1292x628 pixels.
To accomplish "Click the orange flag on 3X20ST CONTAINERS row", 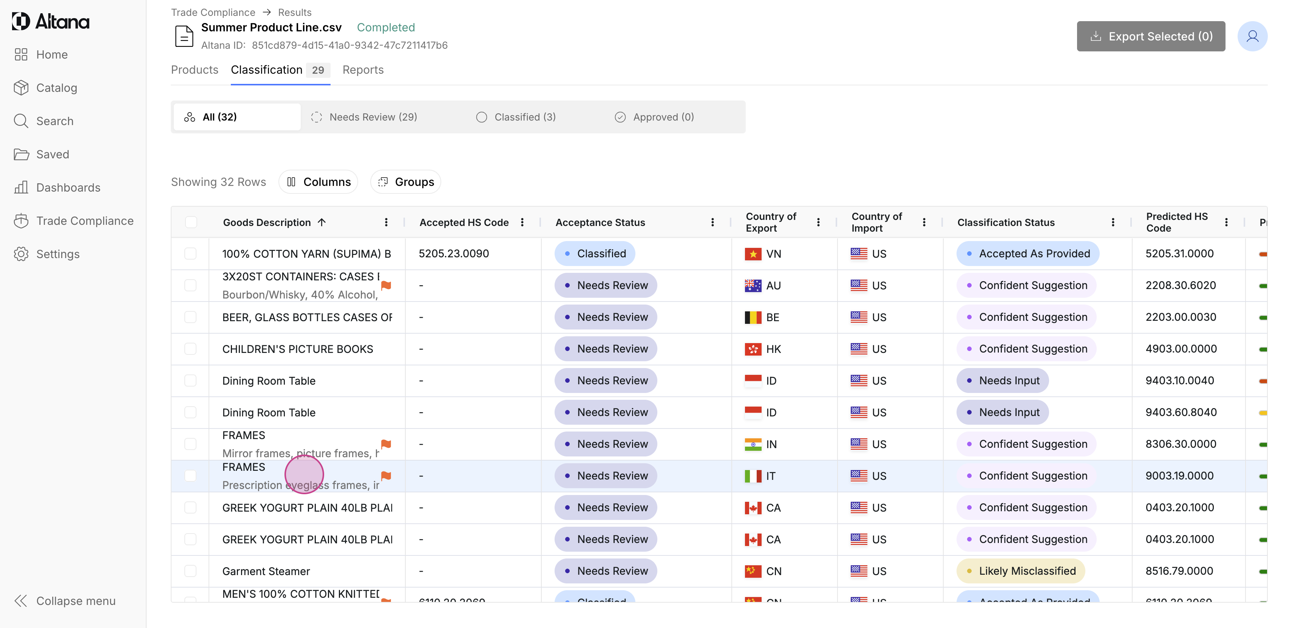I will (x=386, y=285).
